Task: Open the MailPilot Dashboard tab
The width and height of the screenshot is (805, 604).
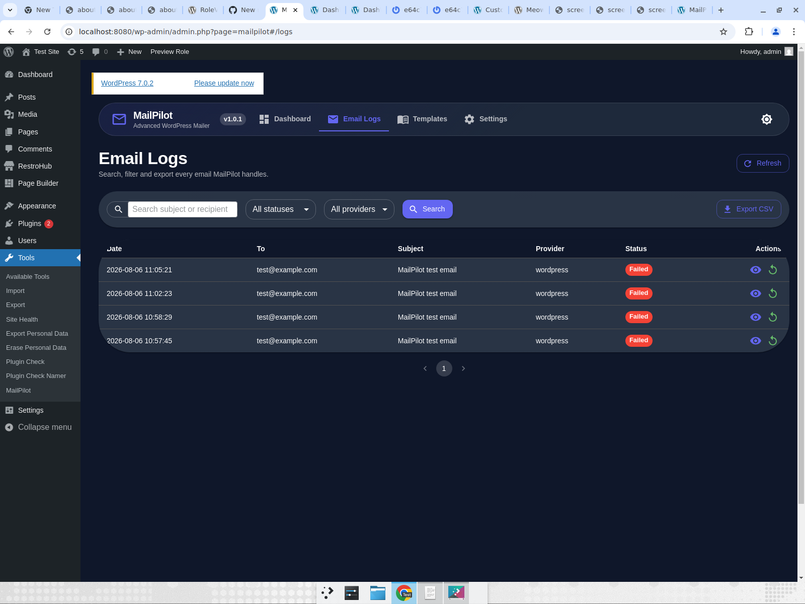Action: pos(285,119)
